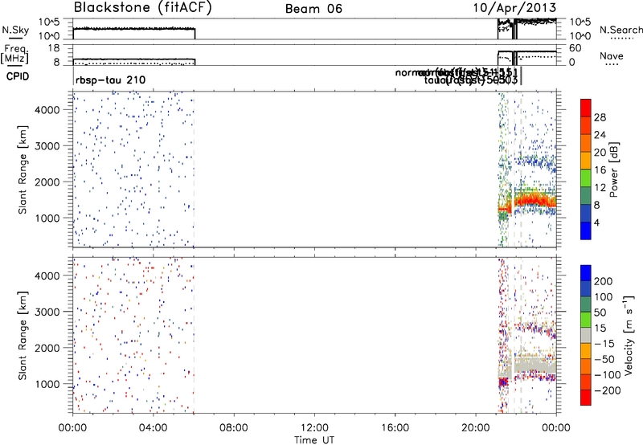This screenshot has width=643, height=445.
Task: Select the '24' label on Power colorbar
Action: click(600, 135)
